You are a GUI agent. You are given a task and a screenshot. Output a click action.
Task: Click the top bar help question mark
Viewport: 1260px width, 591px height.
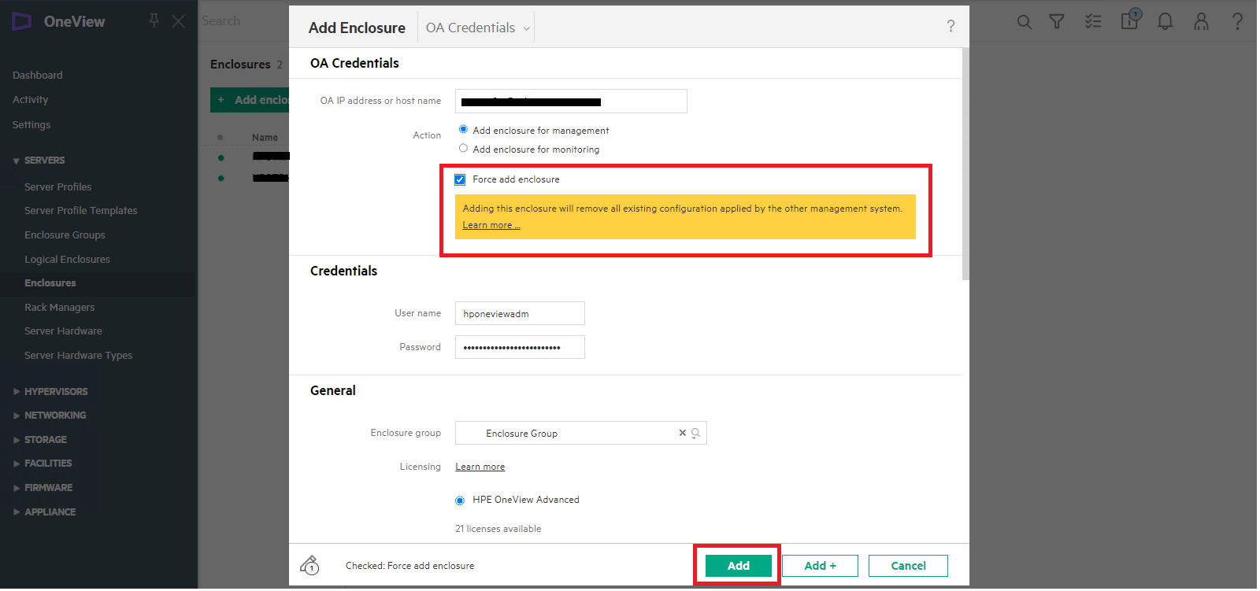coord(1237,21)
